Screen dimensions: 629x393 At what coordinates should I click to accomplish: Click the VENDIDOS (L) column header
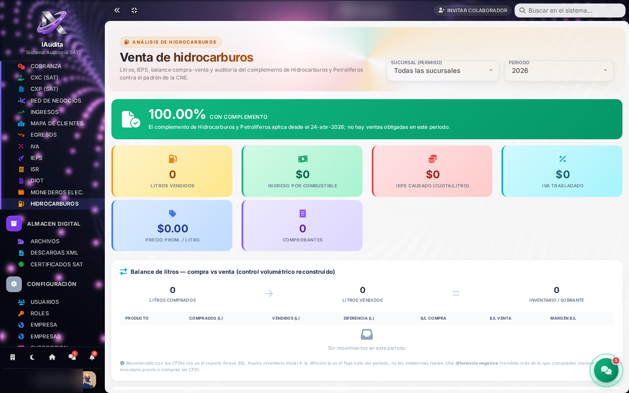(x=286, y=318)
